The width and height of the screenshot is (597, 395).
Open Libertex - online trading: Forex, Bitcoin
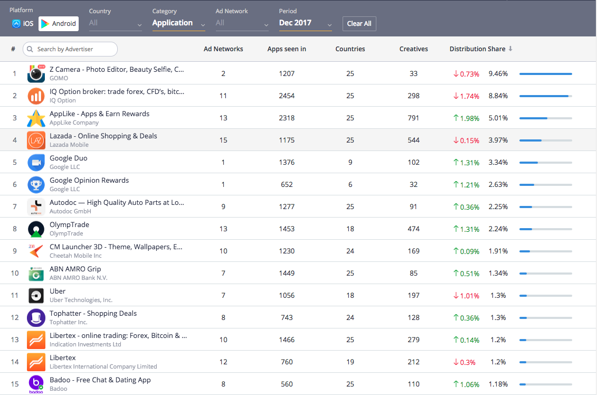pos(118,335)
